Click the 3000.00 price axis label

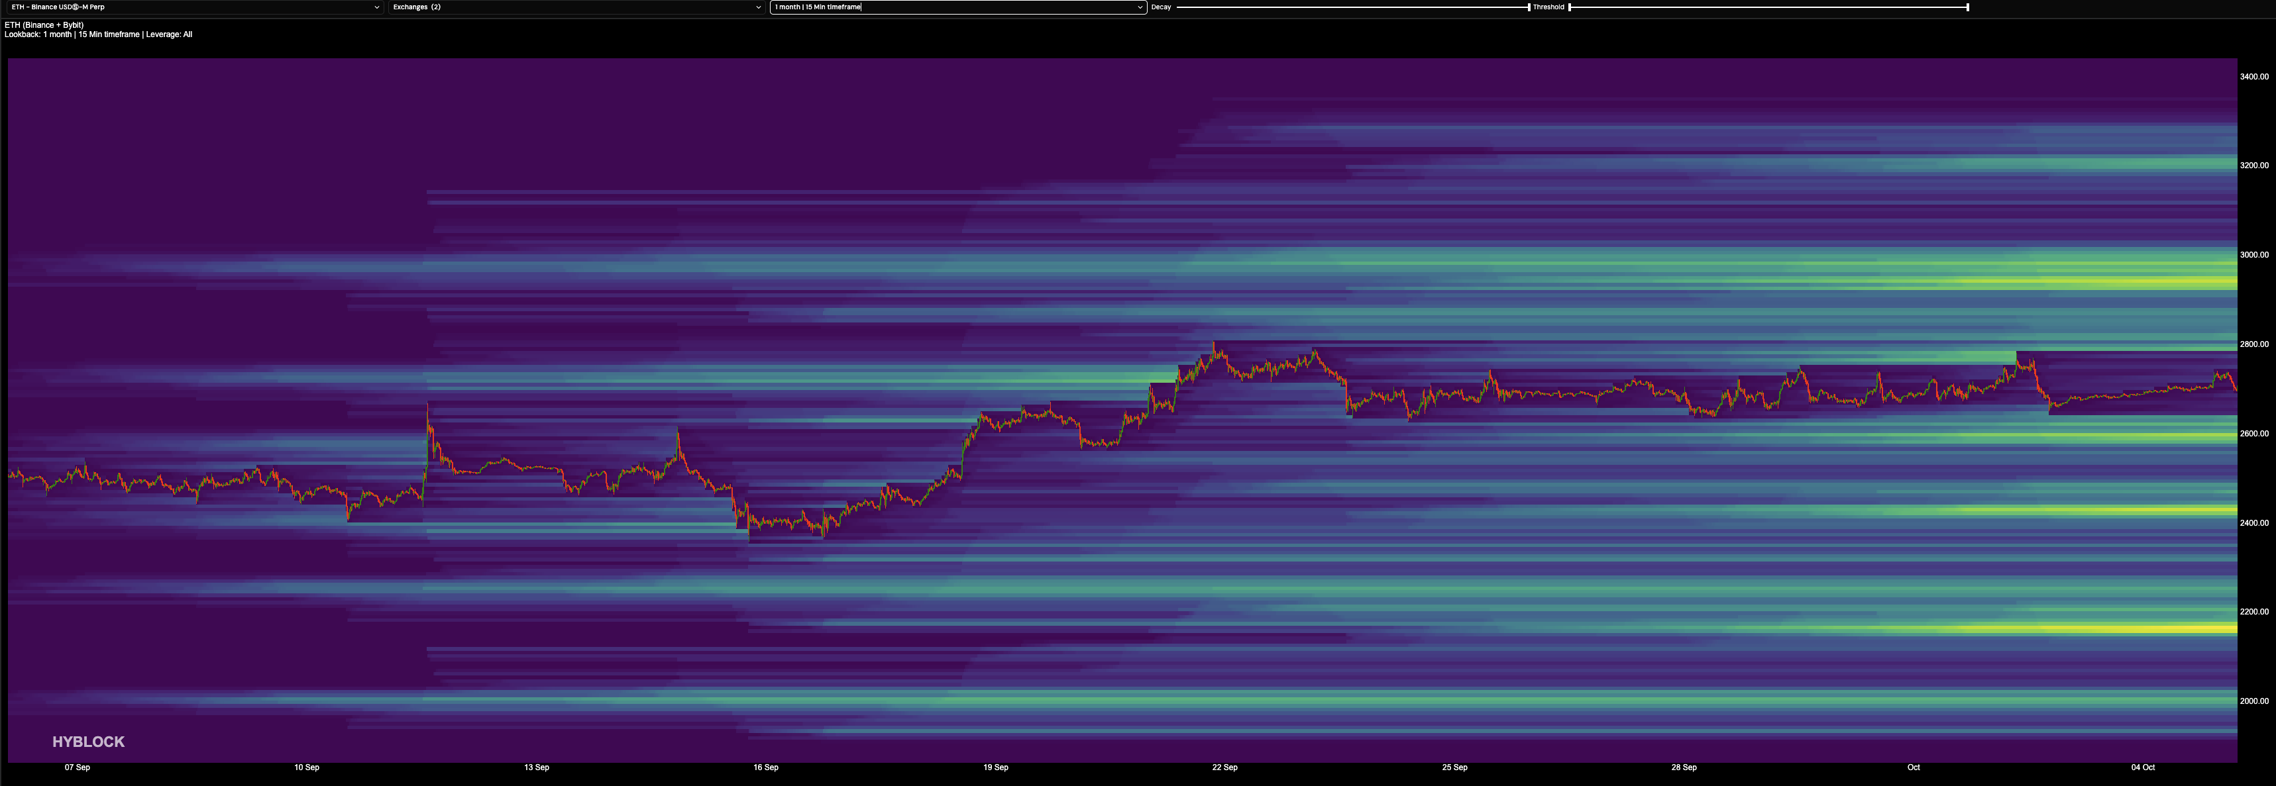coord(2254,254)
